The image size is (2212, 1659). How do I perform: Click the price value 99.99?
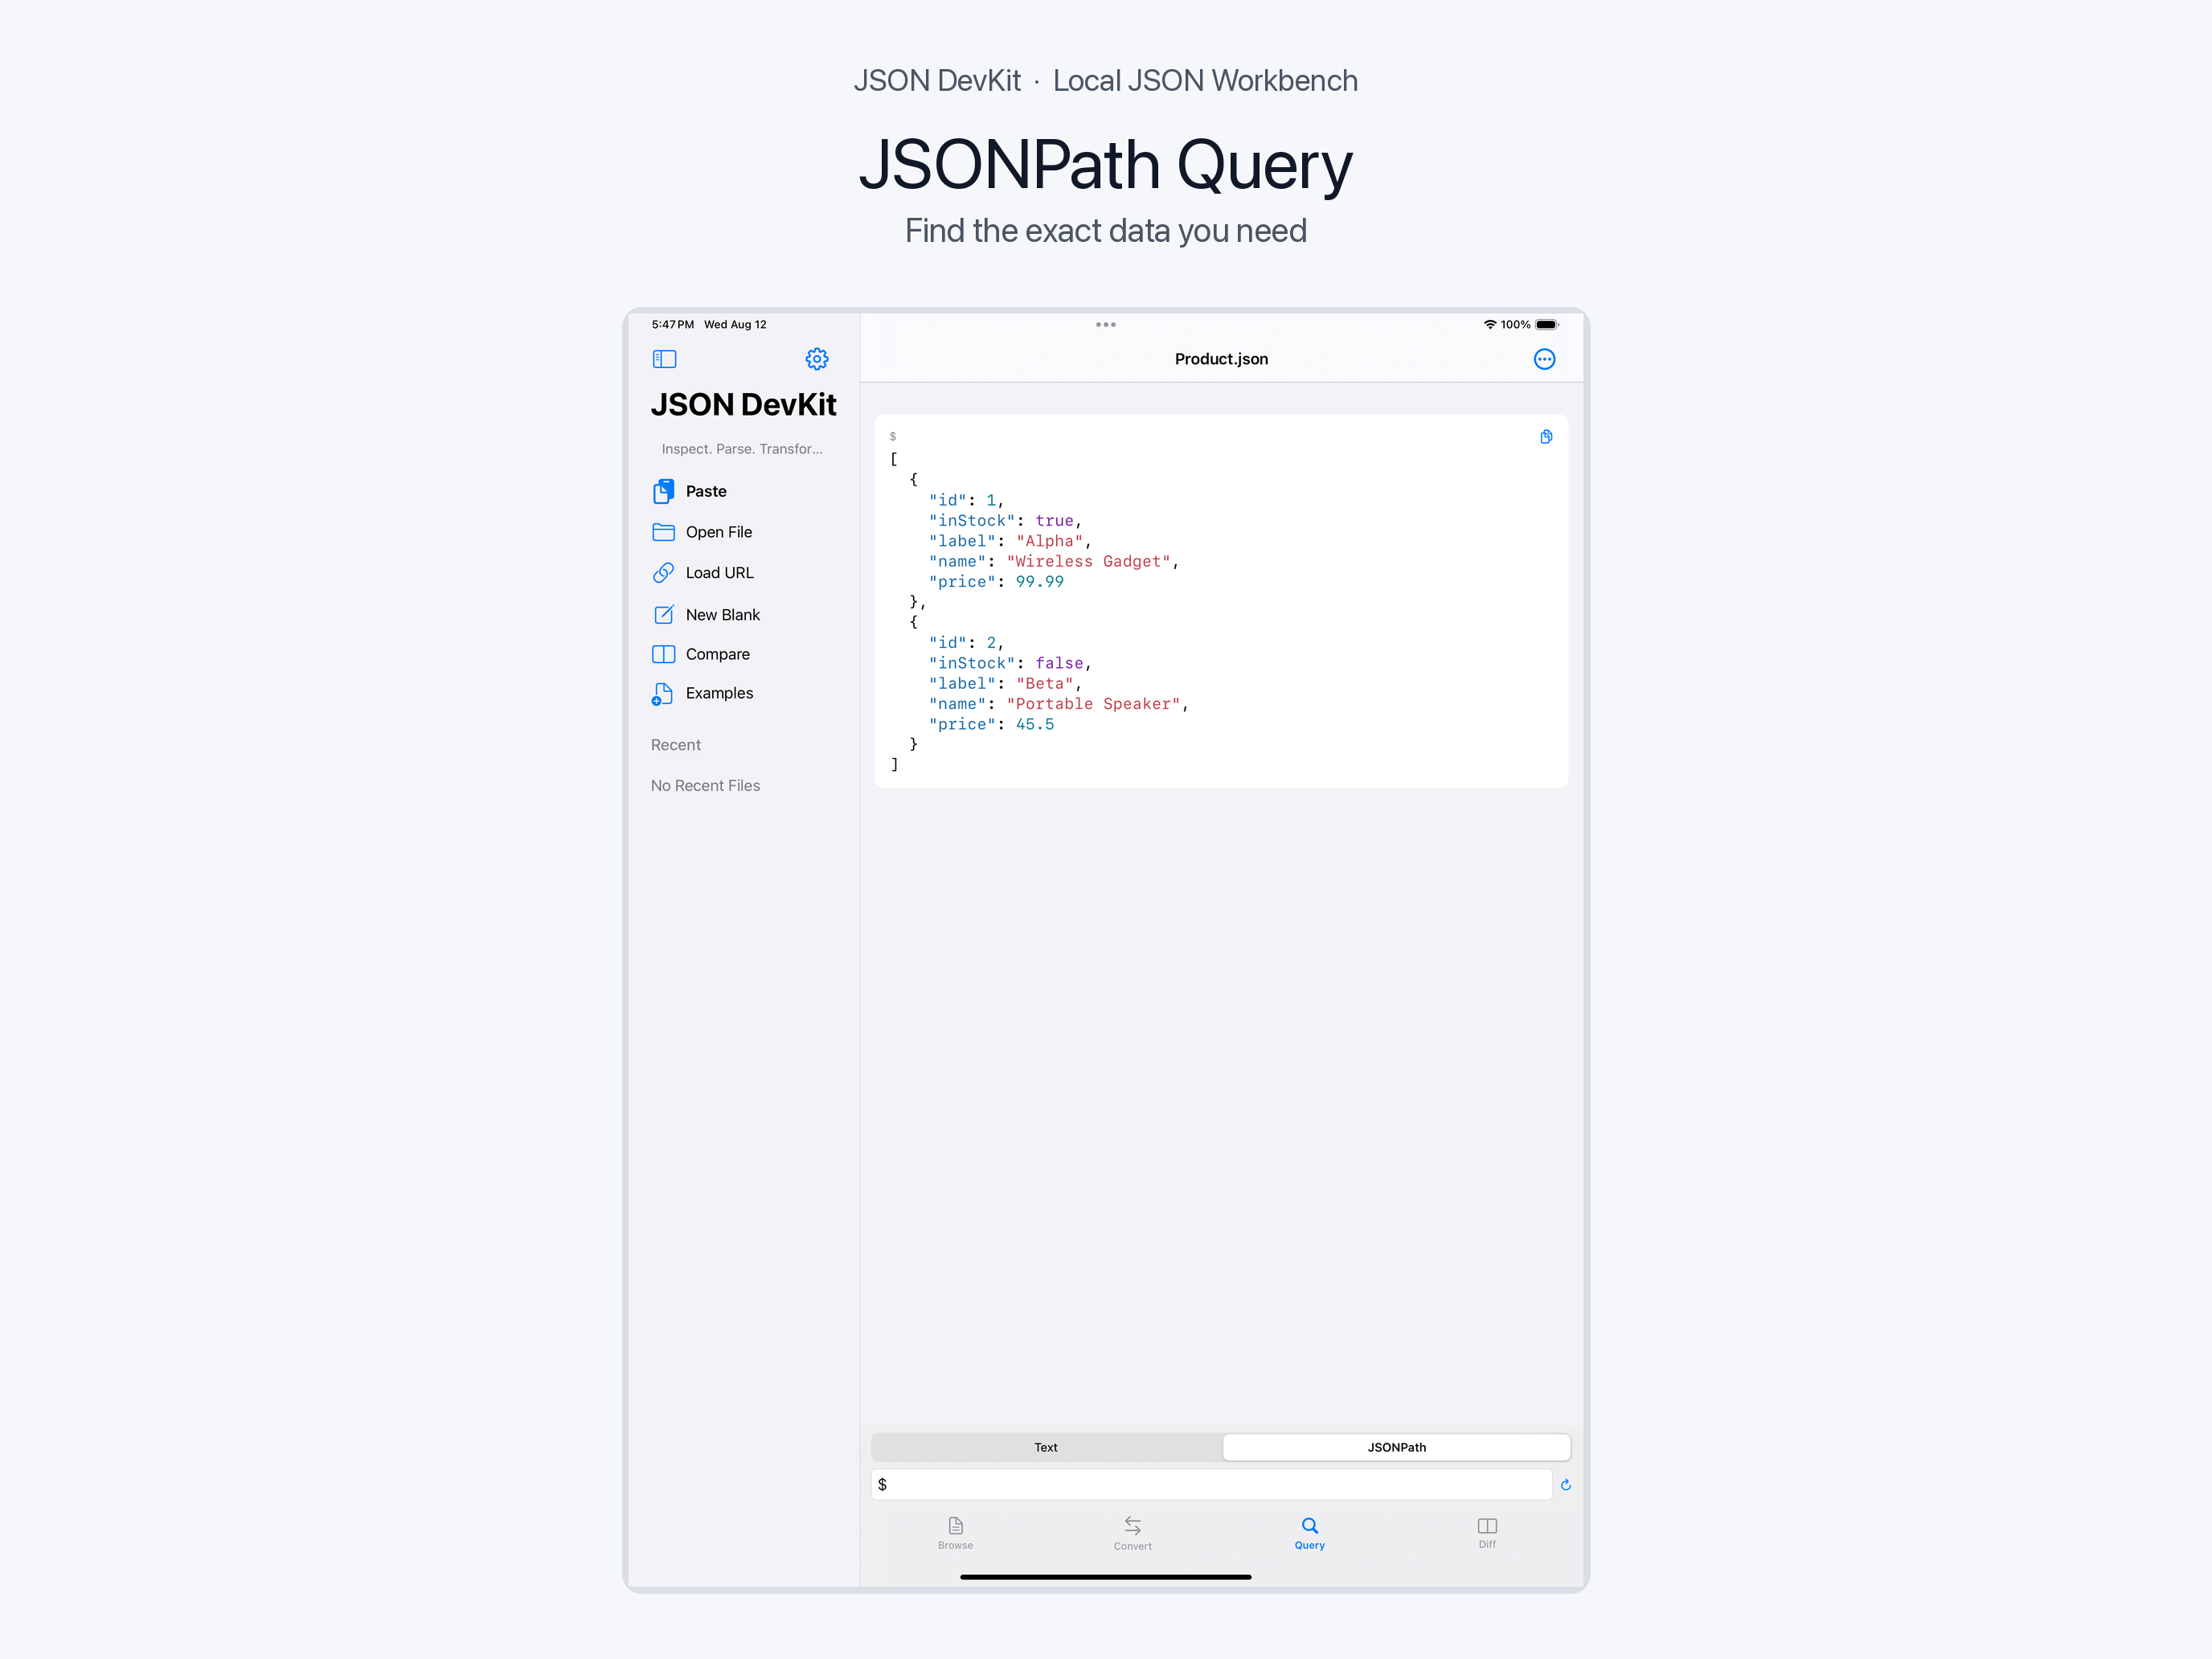tap(1040, 582)
